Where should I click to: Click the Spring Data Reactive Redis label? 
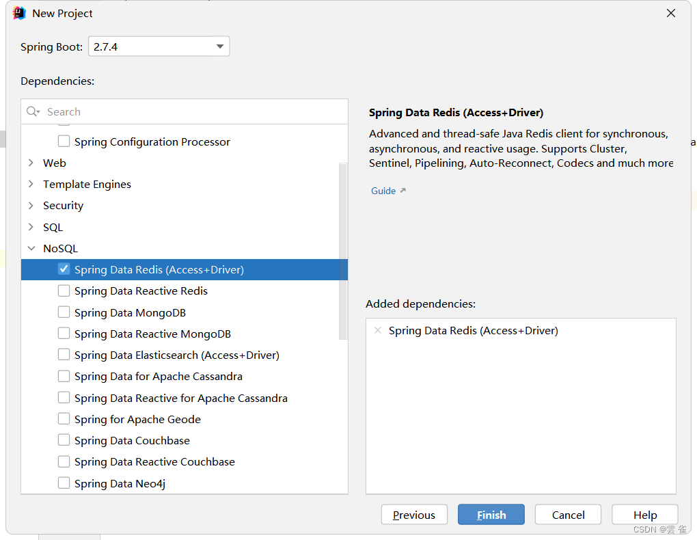coord(141,291)
